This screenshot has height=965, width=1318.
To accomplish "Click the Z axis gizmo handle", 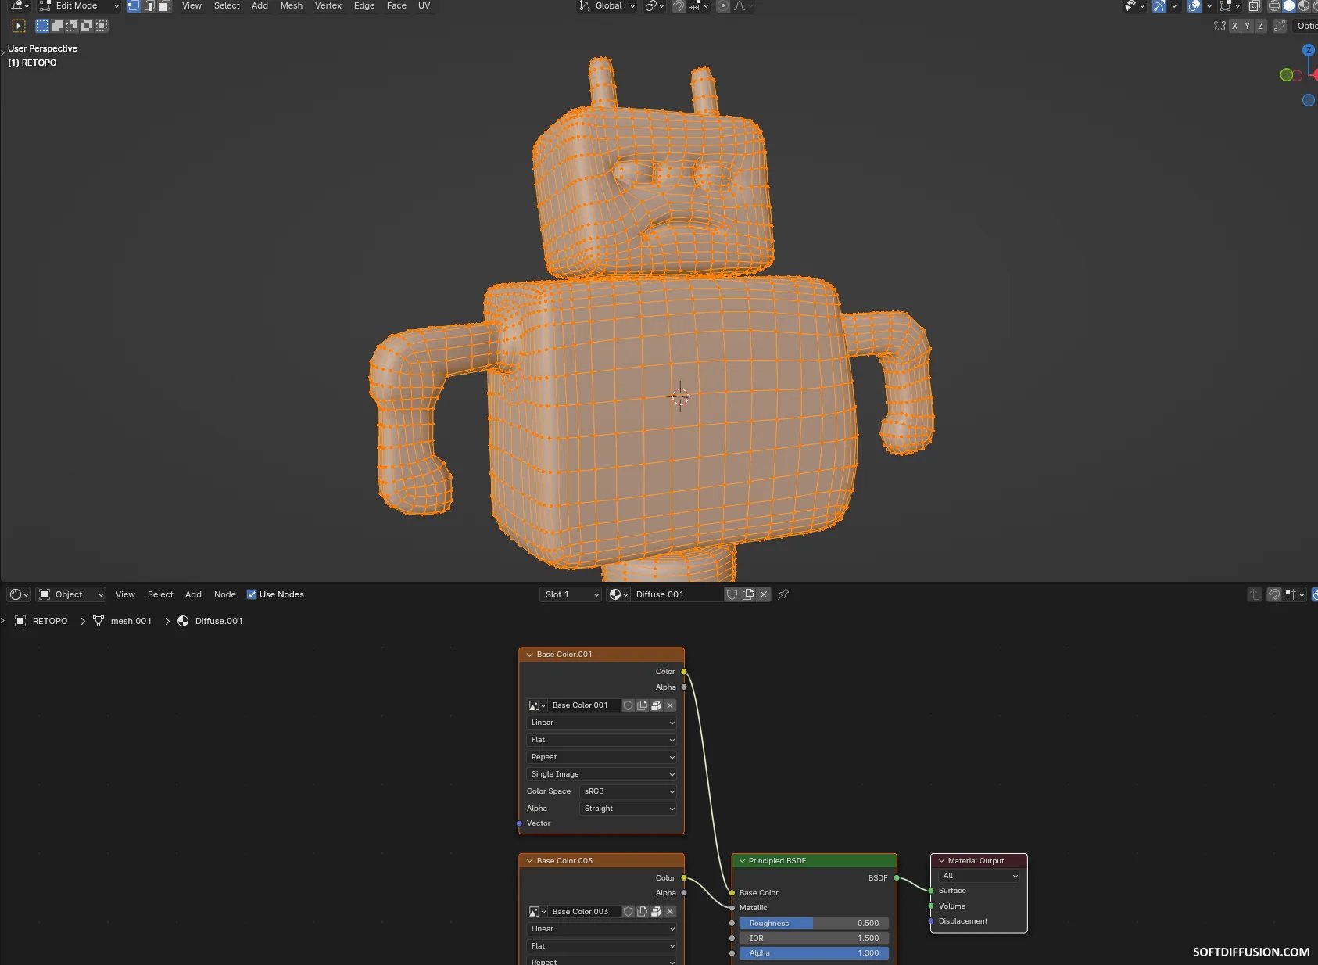I will (1309, 50).
